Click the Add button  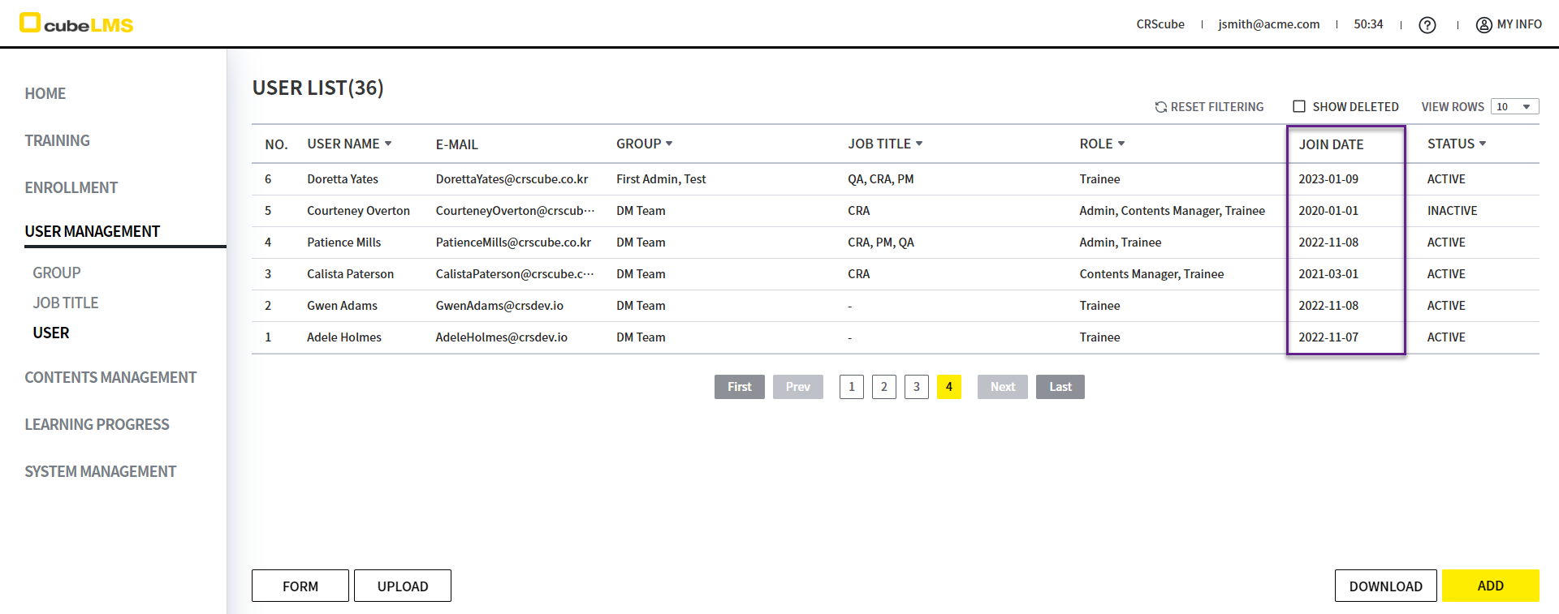(1490, 586)
